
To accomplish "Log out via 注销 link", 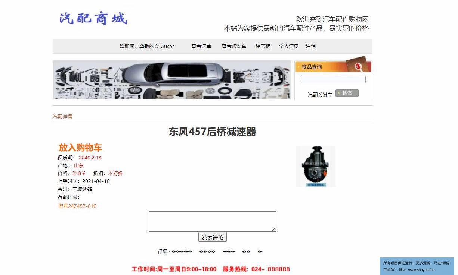I will pyautogui.click(x=311, y=46).
